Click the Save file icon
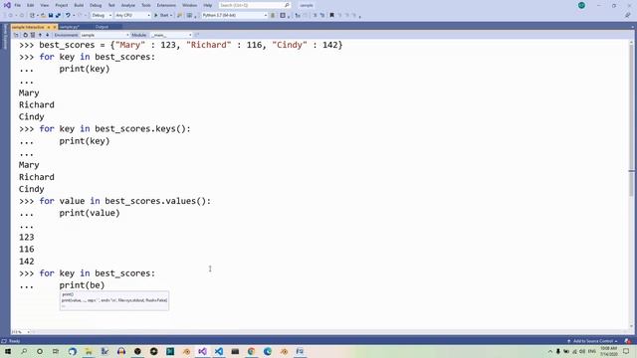The width and height of the screenshot is (637, 358). pyautogui.click(x=51, y=15)
